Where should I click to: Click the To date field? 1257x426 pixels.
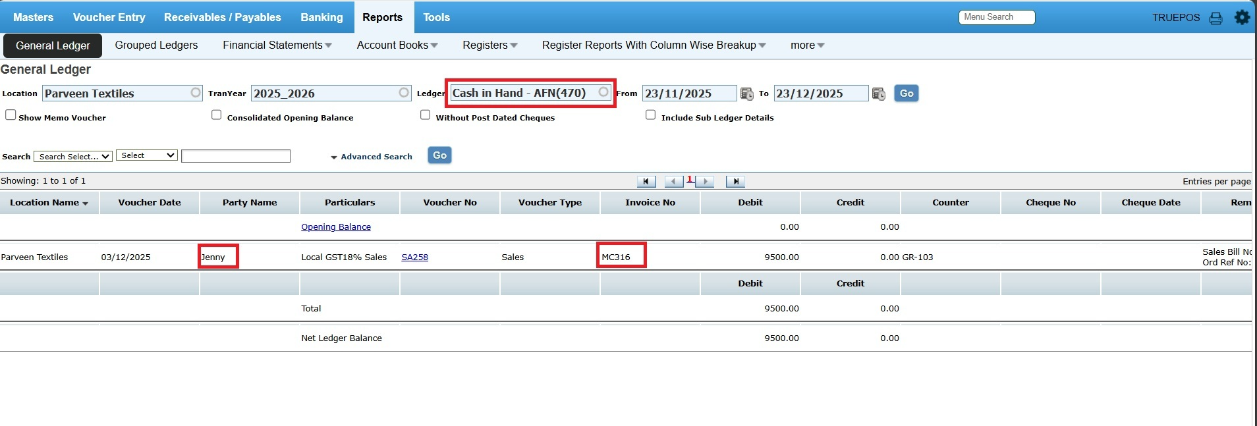click(x=822, y=93)
